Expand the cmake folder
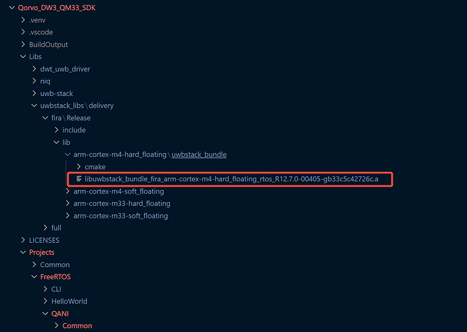This screenshot has width=467, height=332. (95, 167)
